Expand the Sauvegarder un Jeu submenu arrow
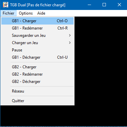This screenshot has height=127, width=127. 70,35
